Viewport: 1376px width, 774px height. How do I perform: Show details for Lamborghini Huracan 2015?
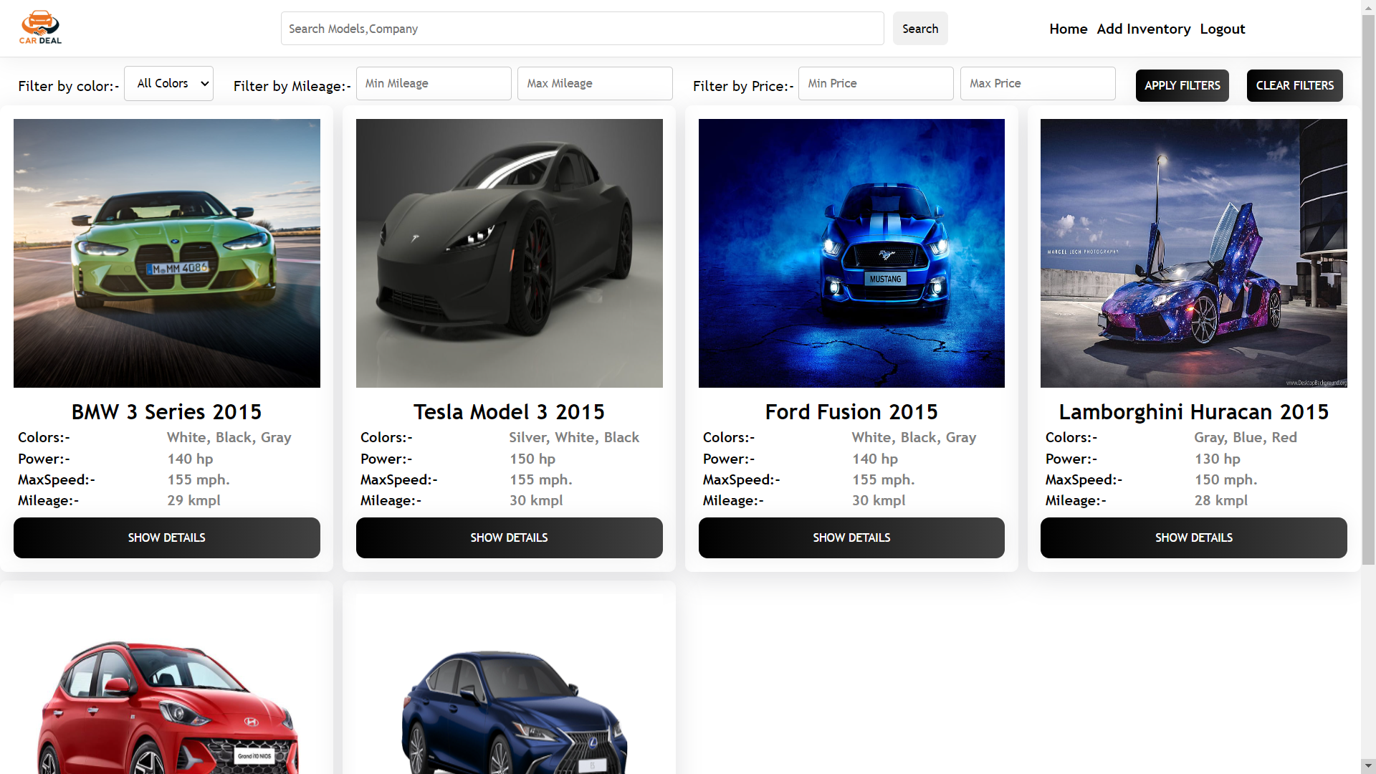point(1193,537)
